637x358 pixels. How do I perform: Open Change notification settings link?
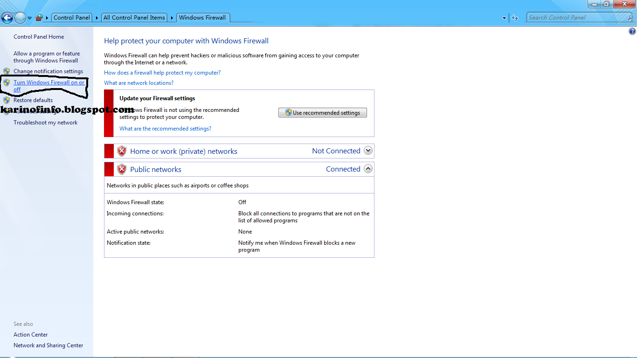point(48,71)
